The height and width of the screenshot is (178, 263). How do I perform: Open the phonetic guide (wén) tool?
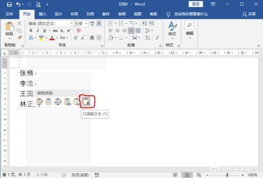point(92,23)
